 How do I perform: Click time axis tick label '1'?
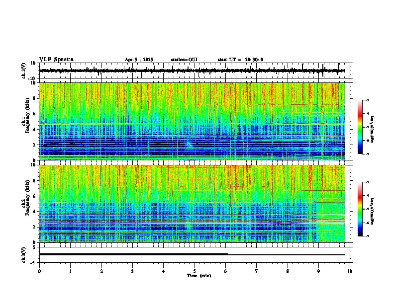click(x=70, y=271)
